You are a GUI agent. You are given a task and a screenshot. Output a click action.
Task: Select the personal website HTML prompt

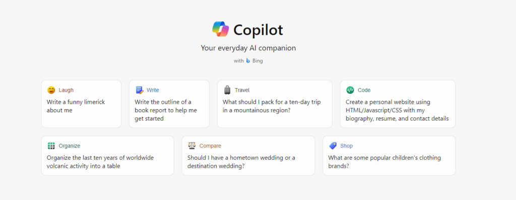[398, 104]
